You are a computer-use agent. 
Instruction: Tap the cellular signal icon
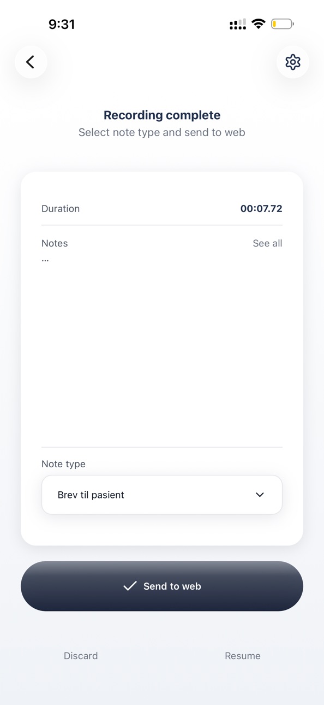238,24
